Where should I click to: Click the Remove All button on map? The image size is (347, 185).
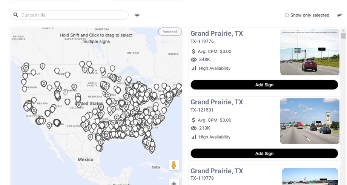[170, 32]
